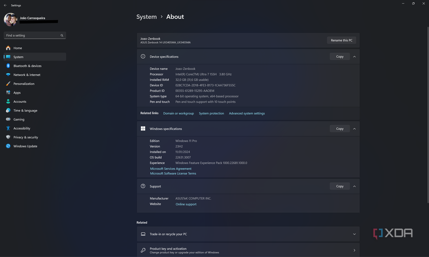Viewport: 429px width, 257px height.
Task: Click the Find a setting search box
Action: [35, 35]
